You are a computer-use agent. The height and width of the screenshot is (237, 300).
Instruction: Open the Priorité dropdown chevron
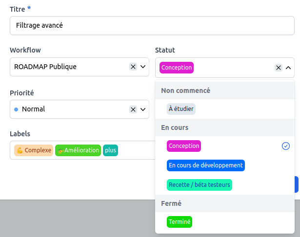click(143, 109)
